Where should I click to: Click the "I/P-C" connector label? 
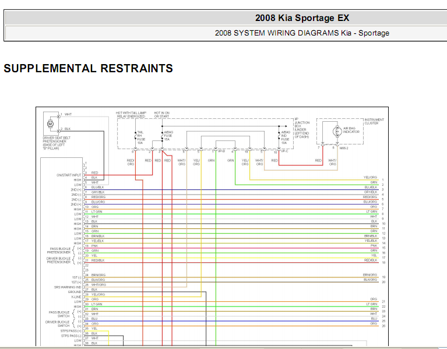click(x=285, y=151)
